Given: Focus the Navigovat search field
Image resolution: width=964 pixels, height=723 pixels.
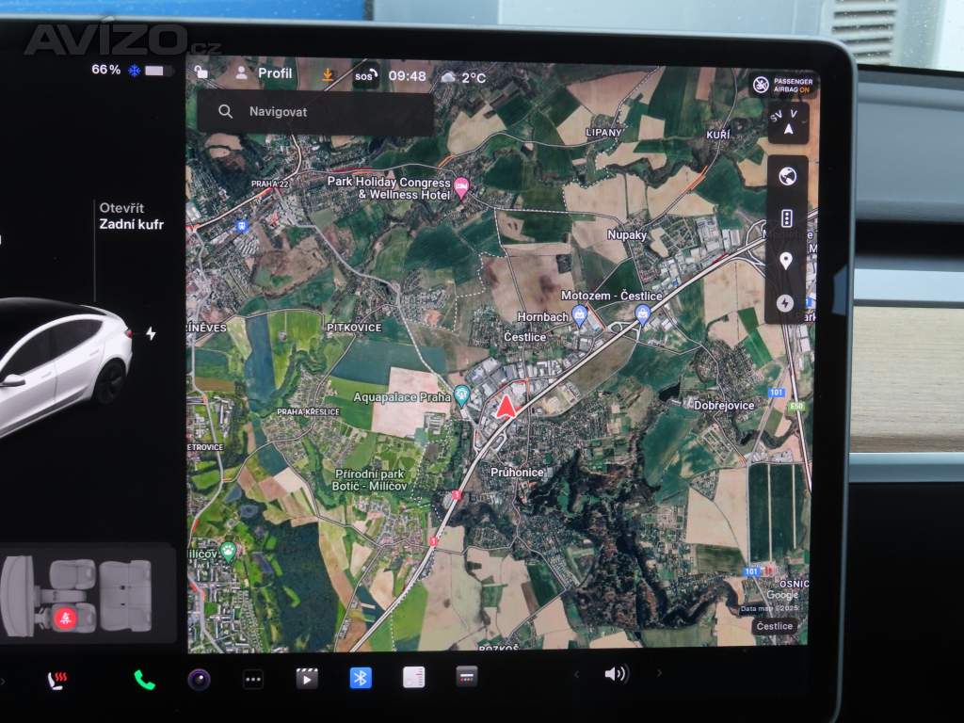Looking at the screenshot, I should [x=316, y=112].
